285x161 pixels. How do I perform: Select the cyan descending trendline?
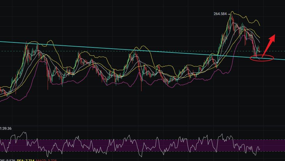click(x=88, y=47)
